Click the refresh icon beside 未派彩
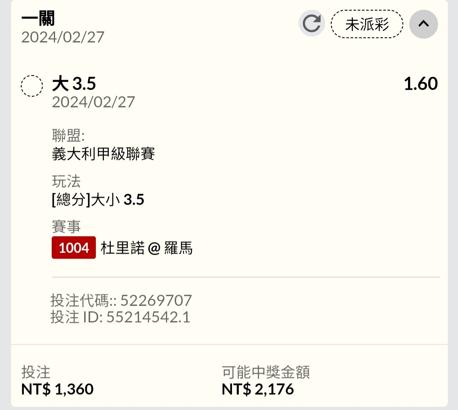458x410 pixels. (x=312, y=24)
